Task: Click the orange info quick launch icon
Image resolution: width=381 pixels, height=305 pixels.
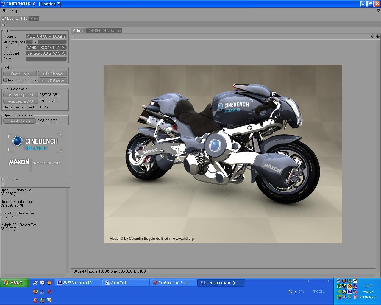Action: [x=49, y=283]
